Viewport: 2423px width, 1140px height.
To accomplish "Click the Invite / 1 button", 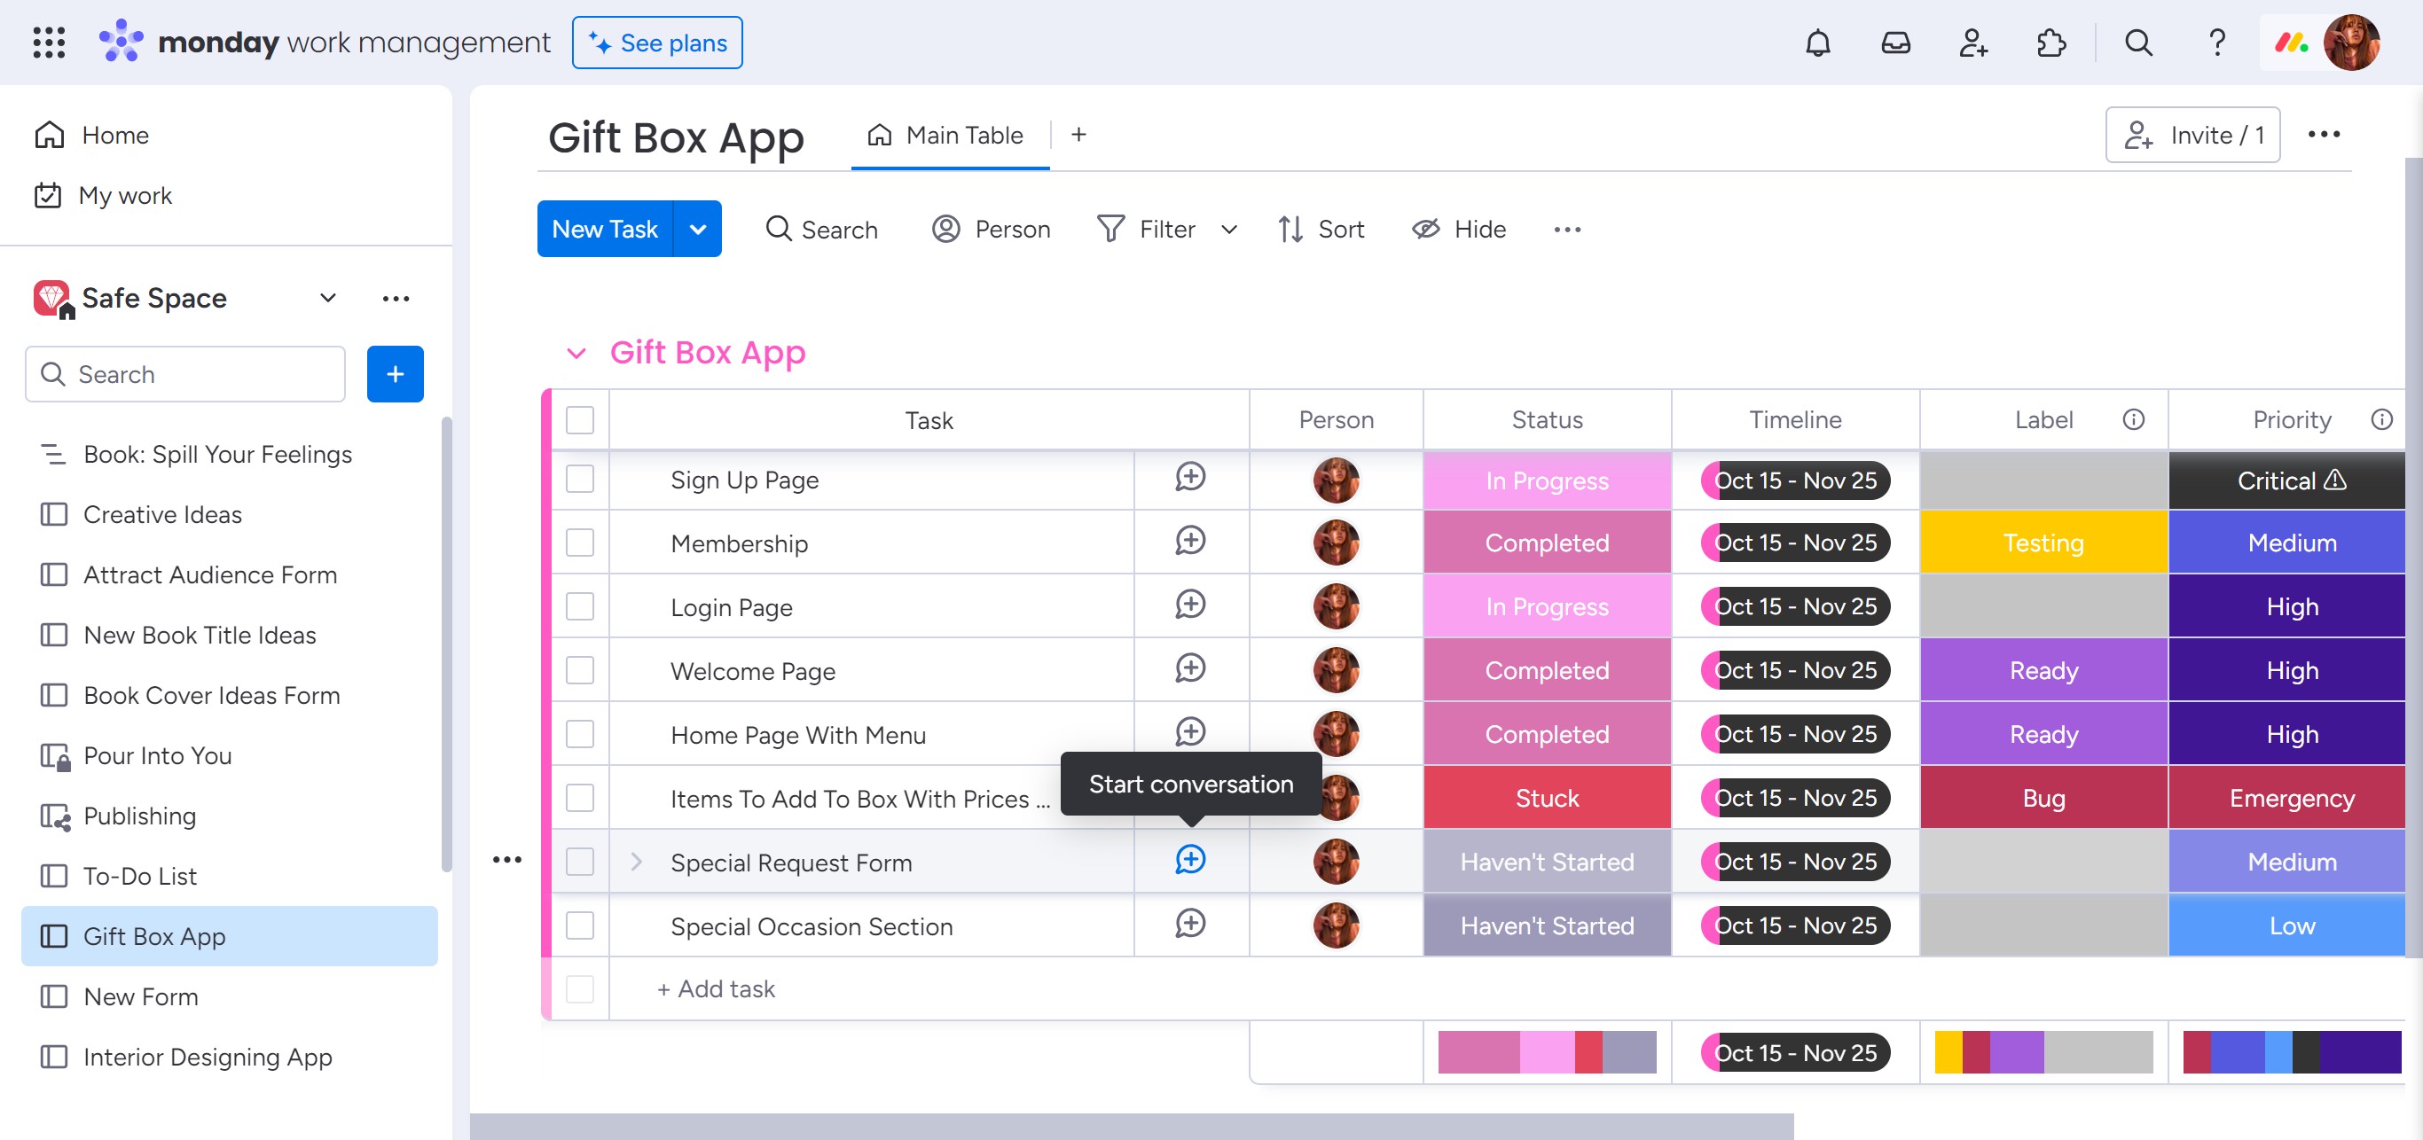I will click(x=2192, y=136).
